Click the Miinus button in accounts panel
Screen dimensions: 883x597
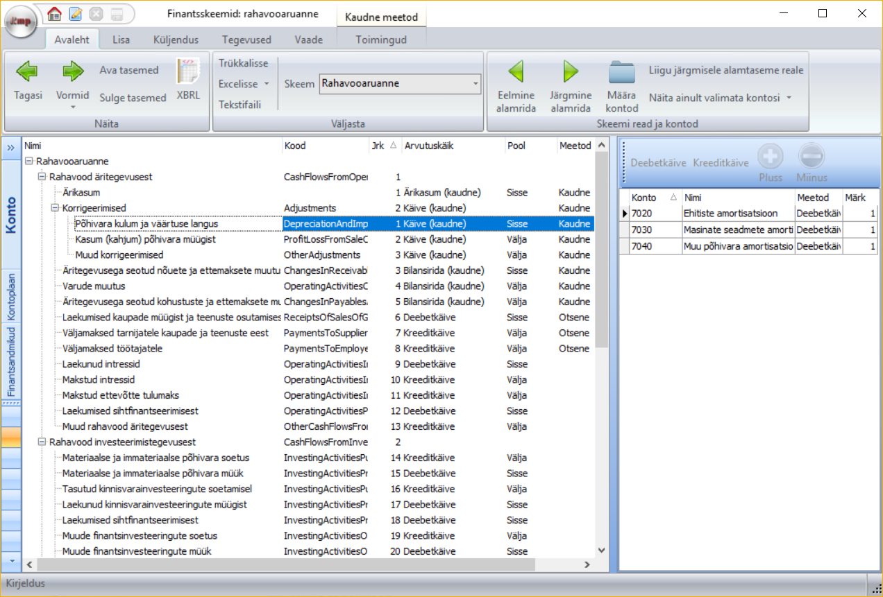pos(811,155)
